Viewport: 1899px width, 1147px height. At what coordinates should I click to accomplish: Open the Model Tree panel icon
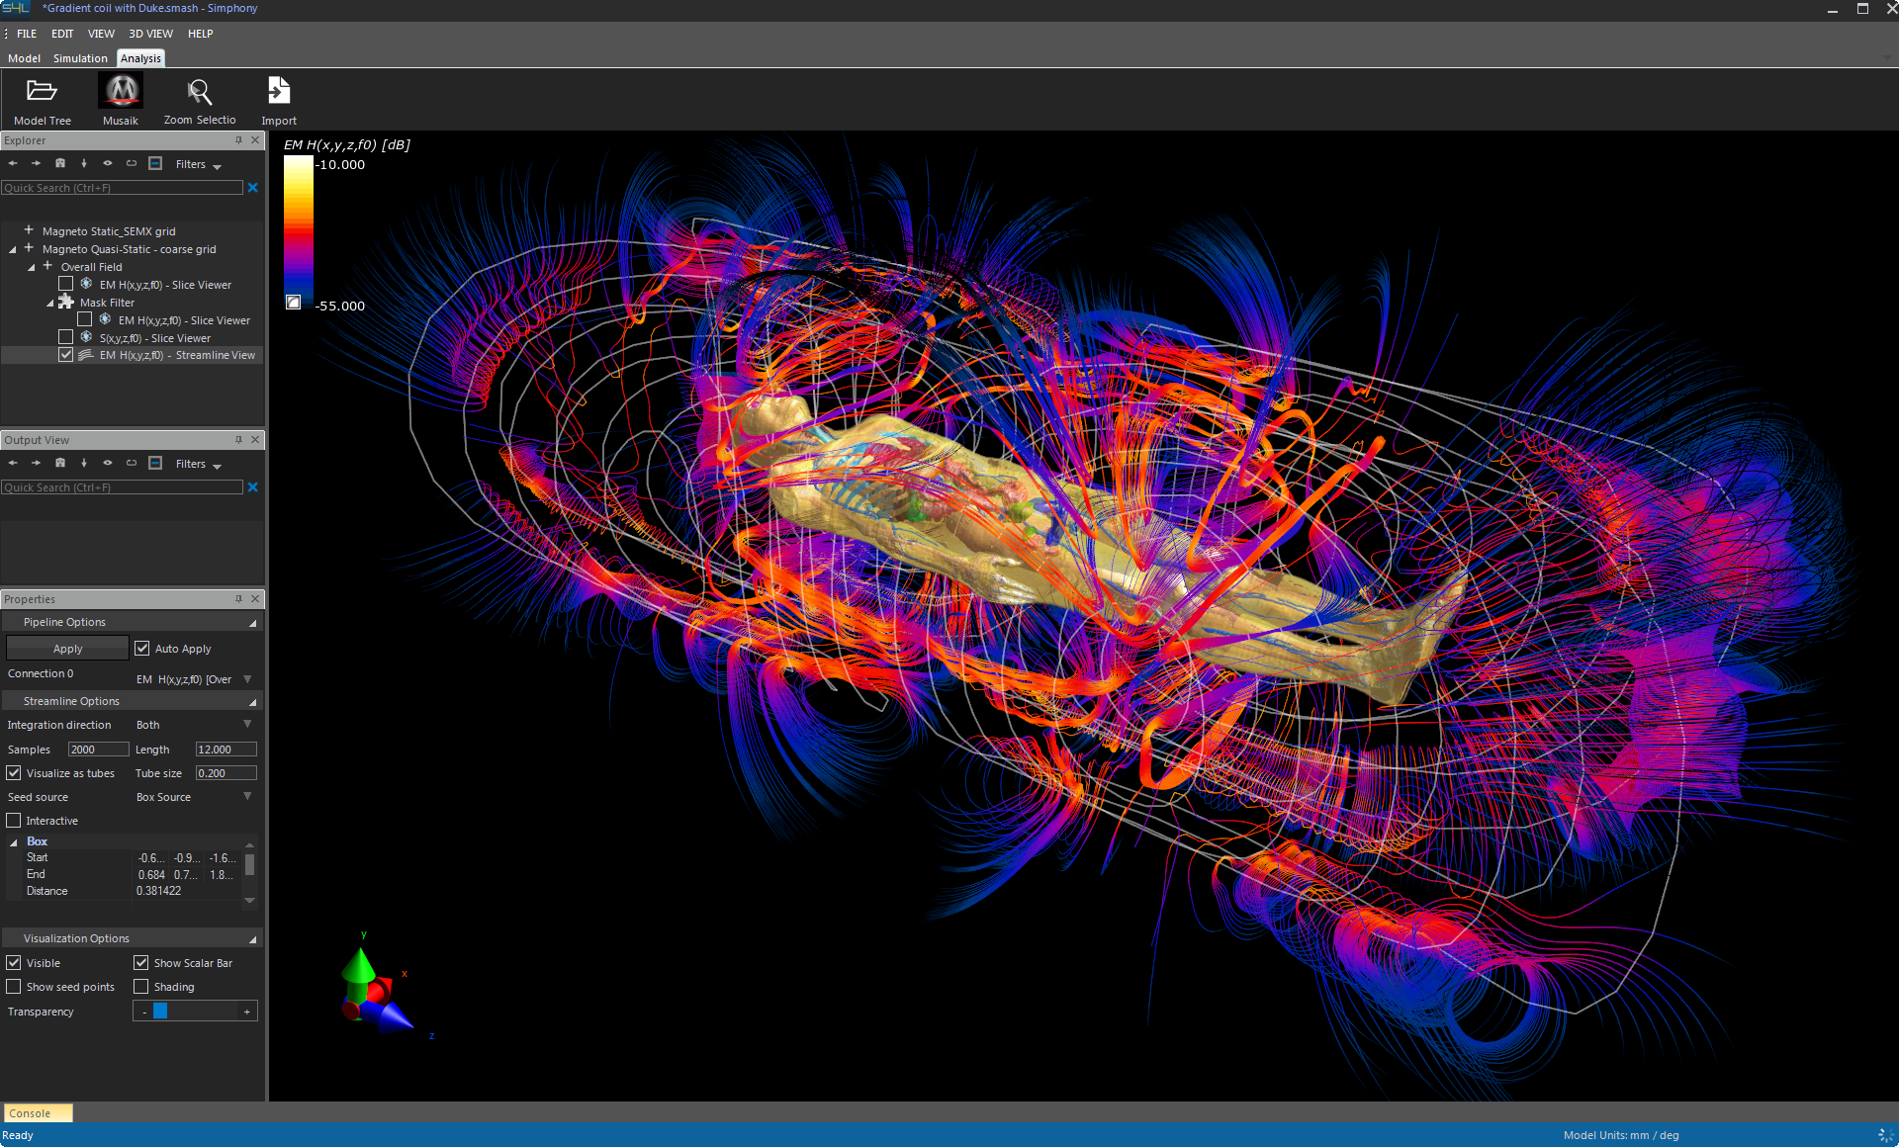point(42,92)
